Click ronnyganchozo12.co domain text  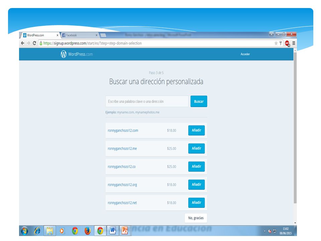point(122,167)
